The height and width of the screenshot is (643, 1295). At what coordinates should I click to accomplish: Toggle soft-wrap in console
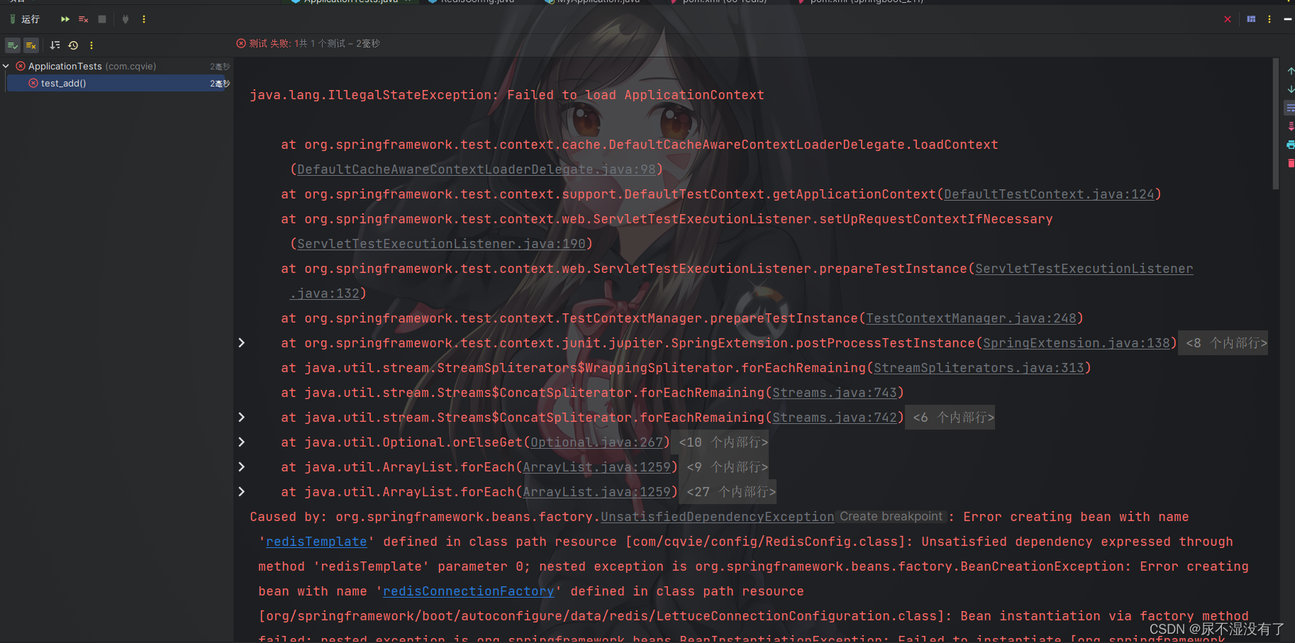pyautogui.click(x=1291, y=108)
